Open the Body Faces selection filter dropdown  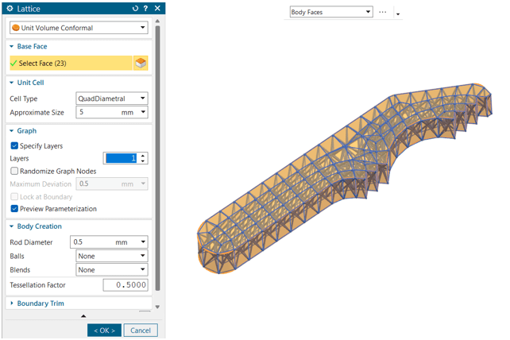point(330,12)
